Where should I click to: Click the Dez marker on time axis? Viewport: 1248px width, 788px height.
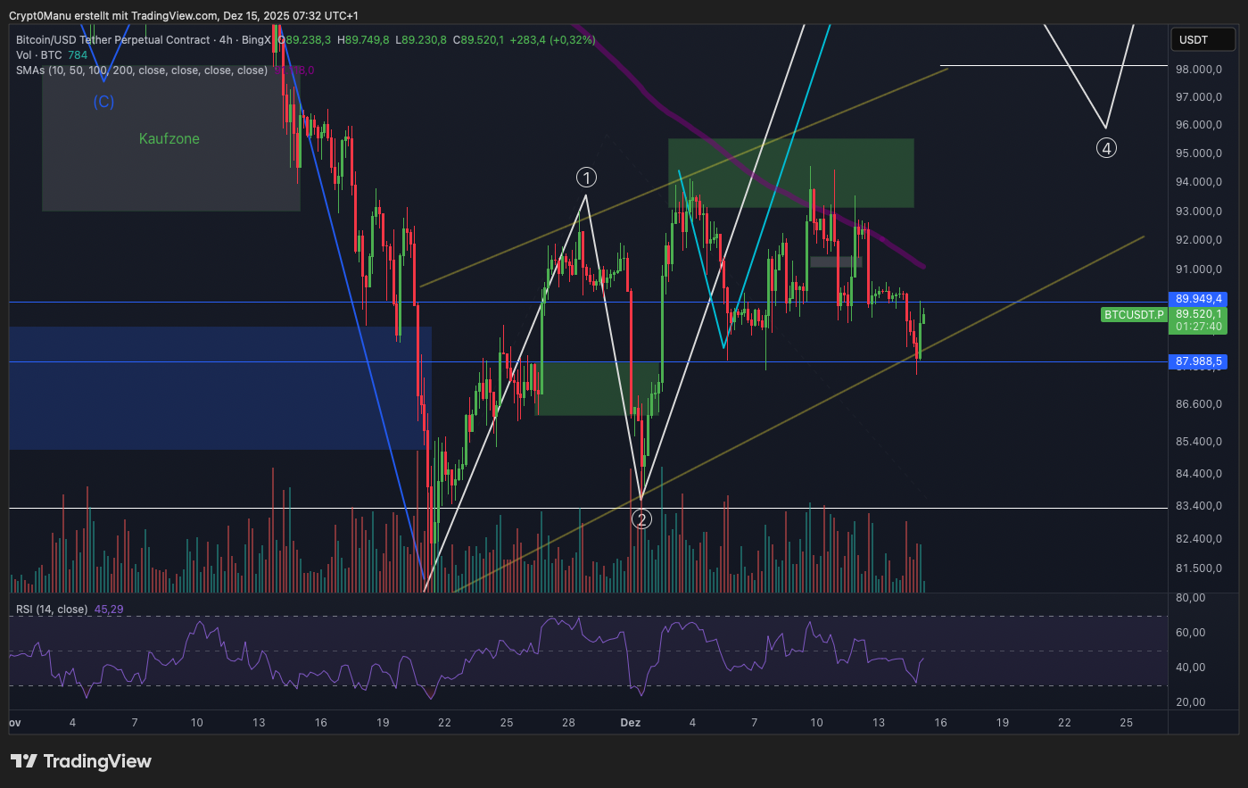click(631, 722)
